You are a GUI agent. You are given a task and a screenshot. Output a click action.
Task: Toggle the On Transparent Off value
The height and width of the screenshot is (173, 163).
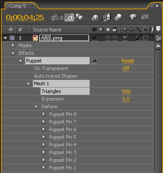click(126, 68)
